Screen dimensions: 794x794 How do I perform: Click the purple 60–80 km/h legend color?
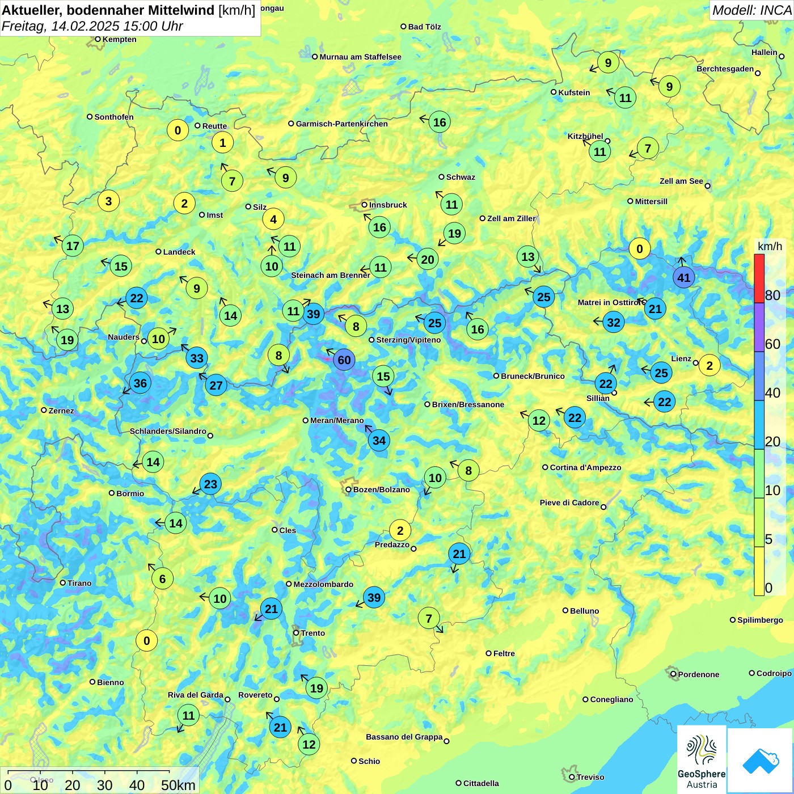(x=759, y=327)
